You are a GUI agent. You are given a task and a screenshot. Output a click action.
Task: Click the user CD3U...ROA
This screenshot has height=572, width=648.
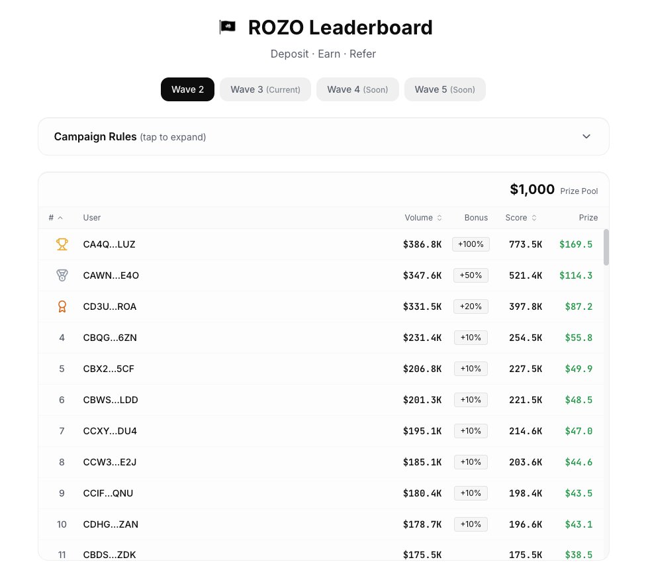tap(109, 307)
